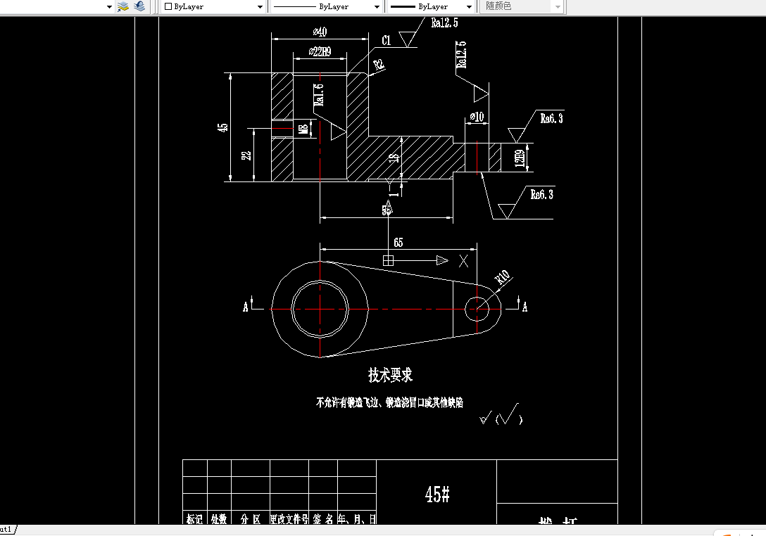Screen dimensions: 766x536
Task: Select the 65 center distance dimension
Action: click(x=398, y=243)
